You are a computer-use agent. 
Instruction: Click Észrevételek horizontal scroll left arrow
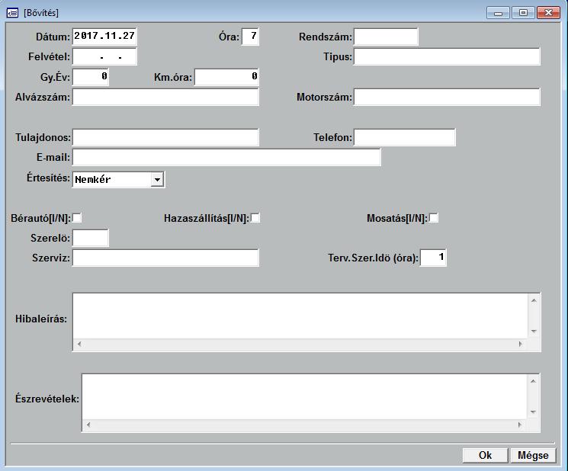88,425
